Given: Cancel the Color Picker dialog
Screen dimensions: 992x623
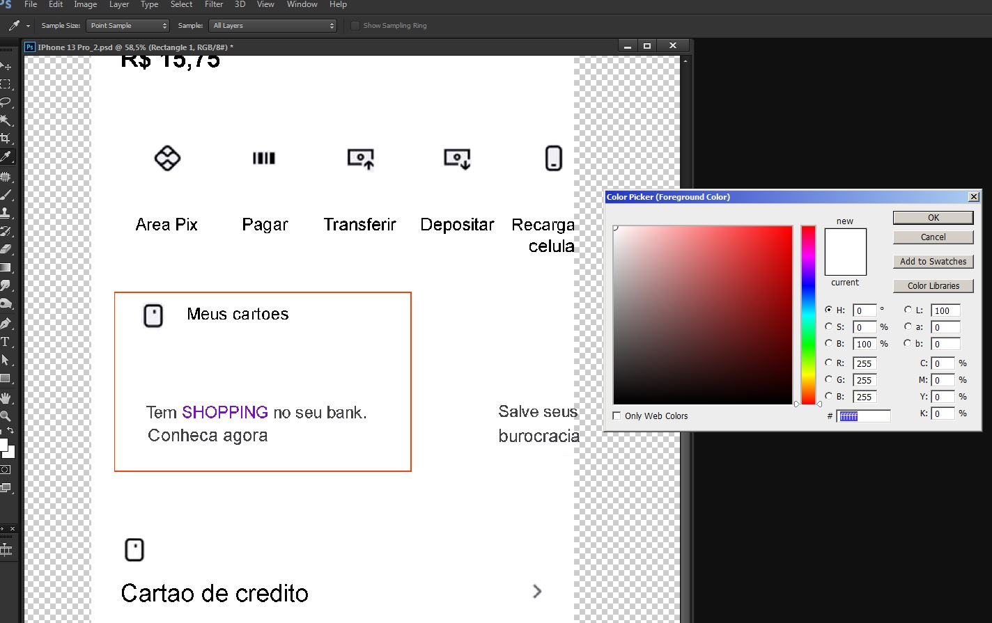Looking at the screenshot, I should pyautogui.click(x=933, y=237).
